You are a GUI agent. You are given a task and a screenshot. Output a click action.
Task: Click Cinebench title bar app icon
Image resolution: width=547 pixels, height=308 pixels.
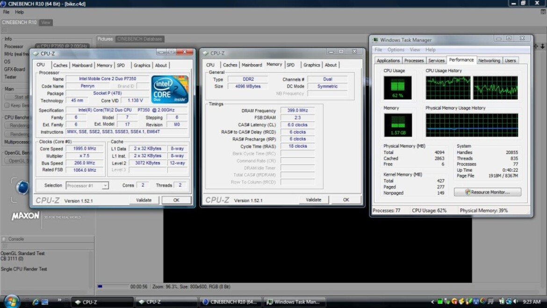[3, 3]
